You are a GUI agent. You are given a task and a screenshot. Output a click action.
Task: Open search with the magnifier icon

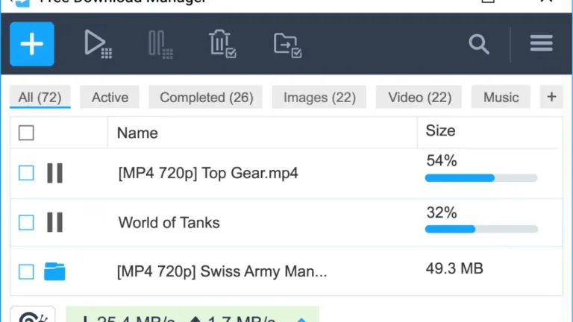pos(479,44)
